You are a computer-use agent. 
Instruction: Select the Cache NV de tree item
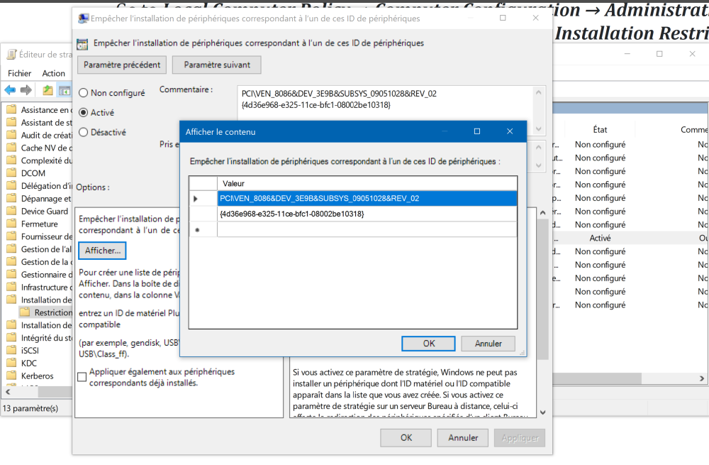pyautogui.click(x=47, y=148)
